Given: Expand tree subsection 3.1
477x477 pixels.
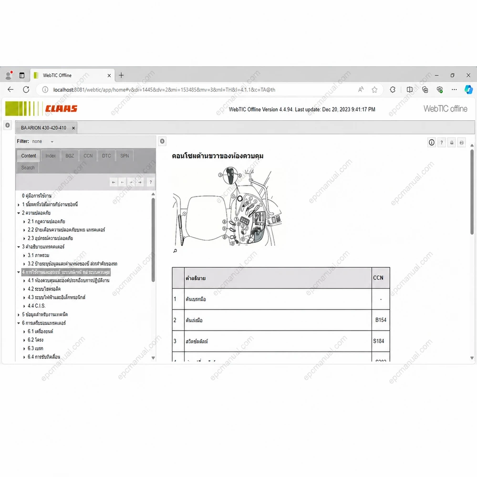Looking at the screenshot, I should click(24, 256).
